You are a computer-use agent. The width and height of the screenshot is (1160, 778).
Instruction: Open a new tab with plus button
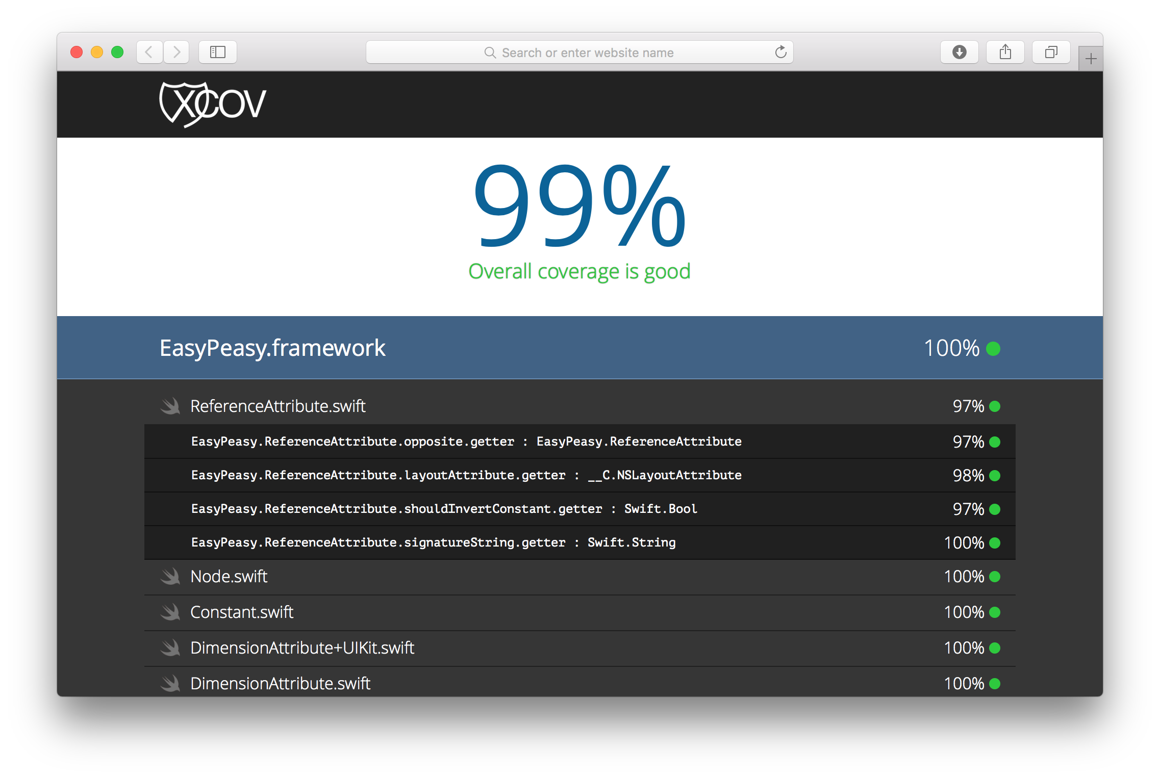(1091, 59)
